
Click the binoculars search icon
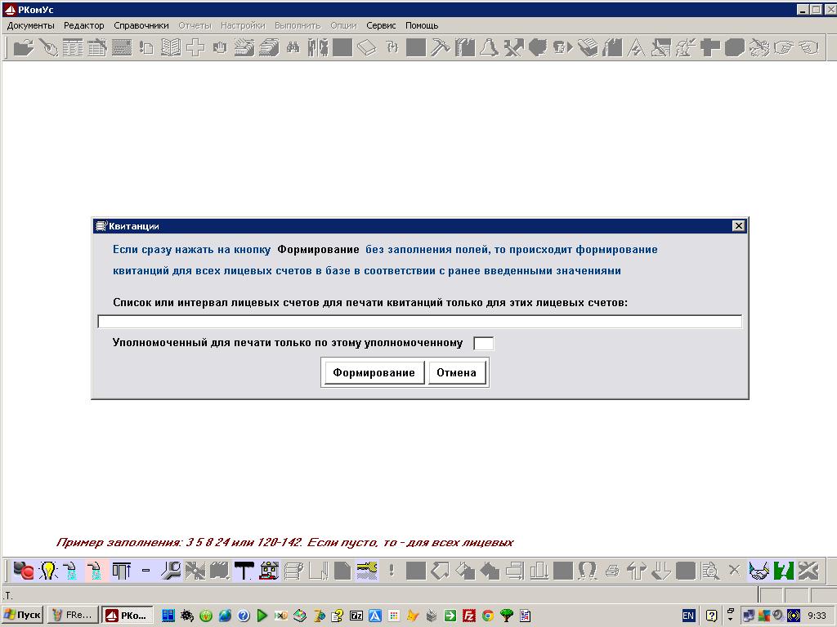click(293, 48)
